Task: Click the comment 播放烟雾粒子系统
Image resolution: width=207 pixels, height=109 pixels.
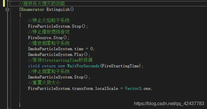Action: (x=49, y=43)
